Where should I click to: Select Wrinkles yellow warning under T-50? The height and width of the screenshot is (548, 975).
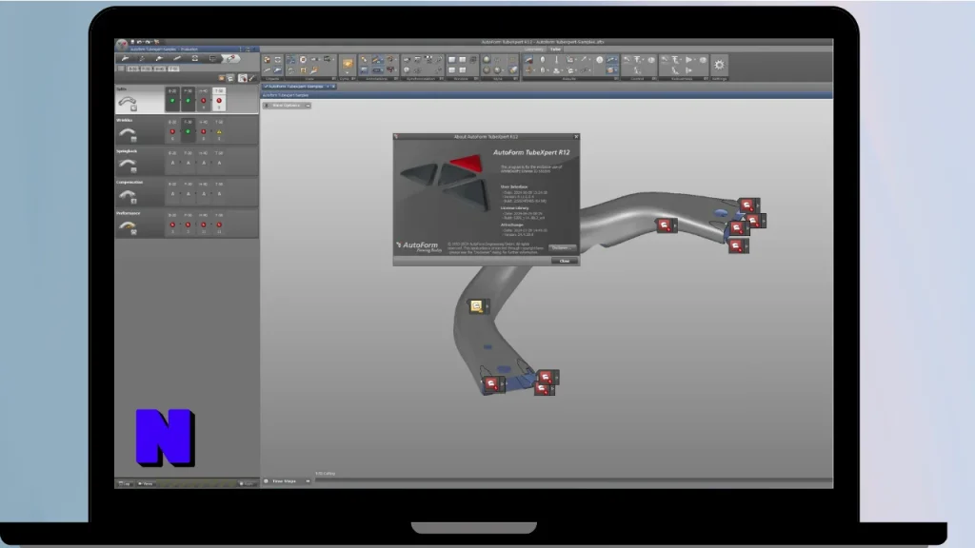[x=219, y=131]
